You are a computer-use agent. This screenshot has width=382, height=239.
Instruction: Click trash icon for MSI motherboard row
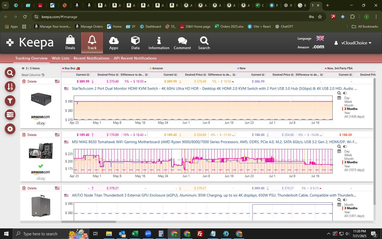pos(24,135)
